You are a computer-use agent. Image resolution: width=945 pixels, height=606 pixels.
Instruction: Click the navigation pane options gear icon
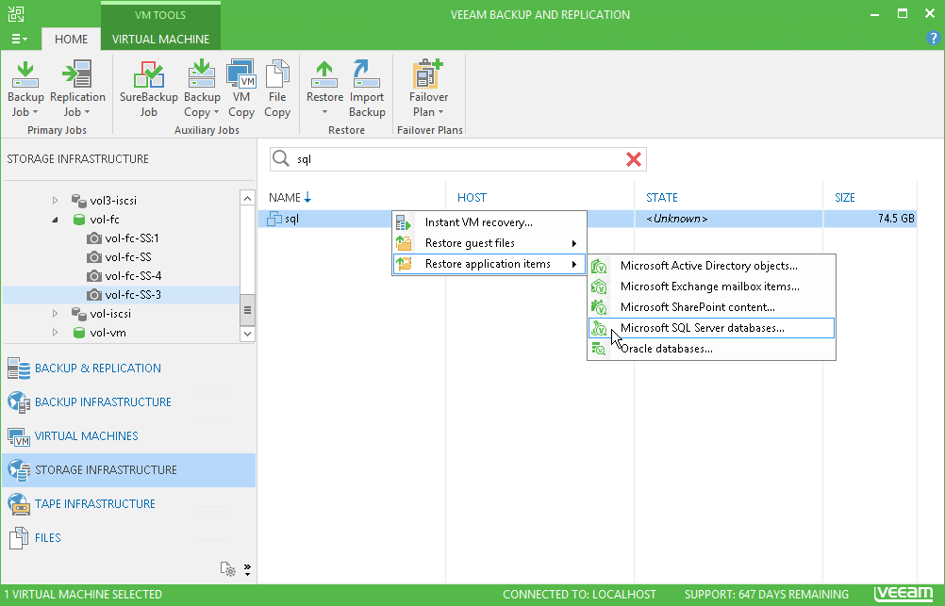pos(228,569)
